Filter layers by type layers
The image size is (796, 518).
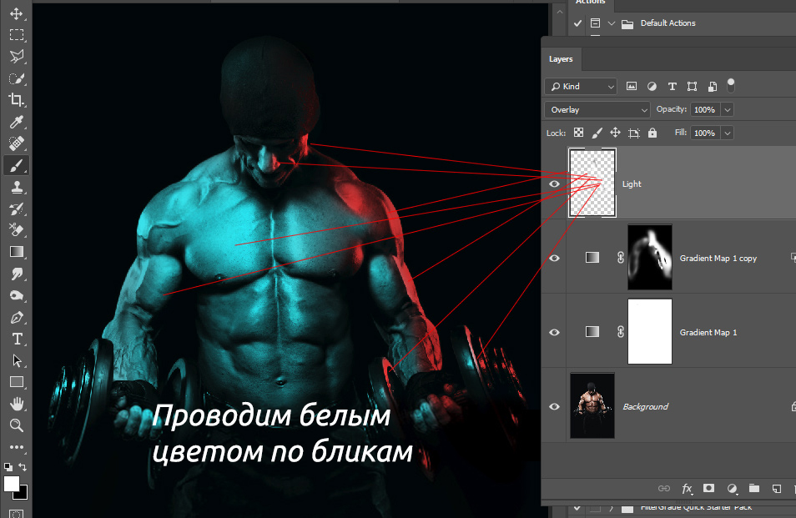pos(673,86)
